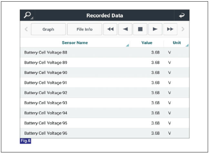The width and height of the screenshot is (210, 153).
Task: Click the Recorded Data title
Action: pos(105,15)
